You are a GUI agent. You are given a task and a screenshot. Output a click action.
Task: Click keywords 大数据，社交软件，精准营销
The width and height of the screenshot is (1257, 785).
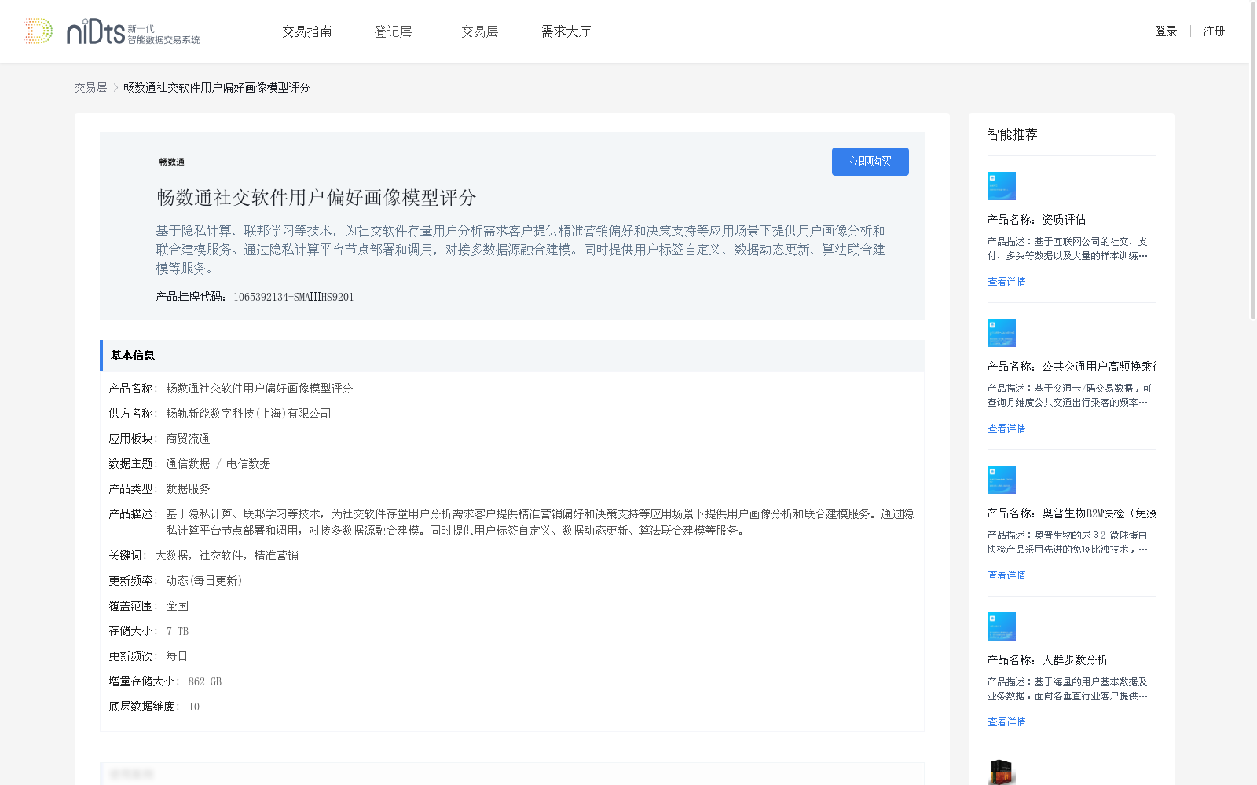(226, 556)
